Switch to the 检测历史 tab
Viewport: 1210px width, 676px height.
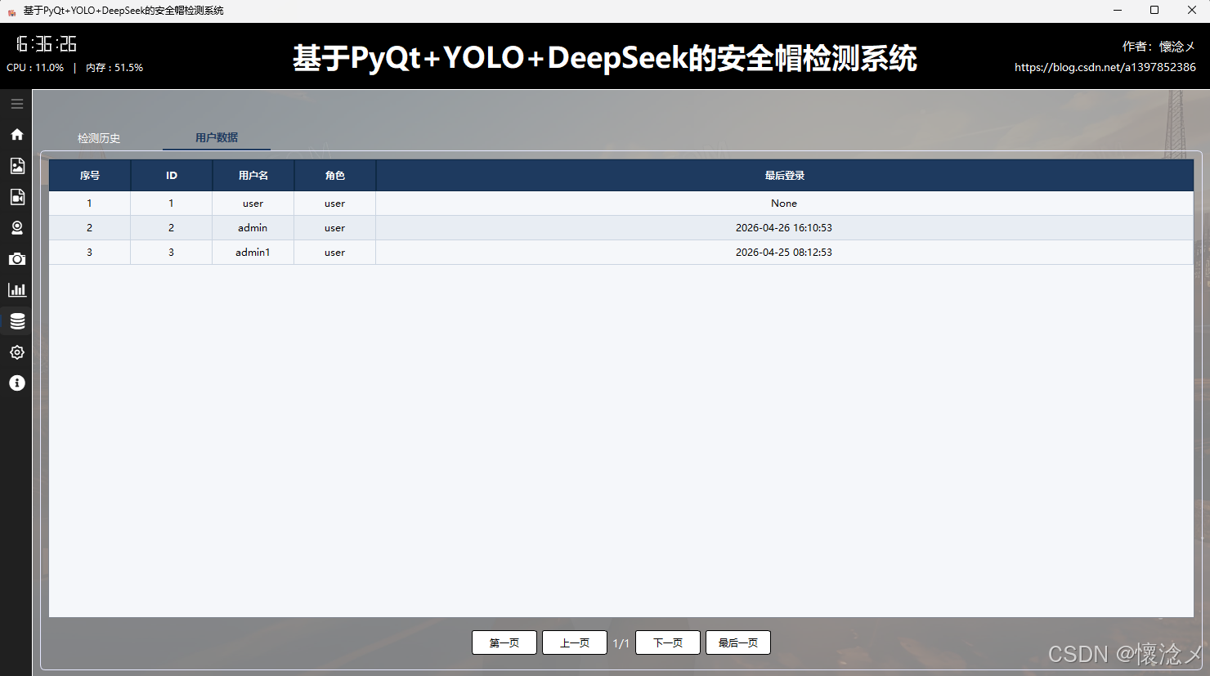coord(99,138)
